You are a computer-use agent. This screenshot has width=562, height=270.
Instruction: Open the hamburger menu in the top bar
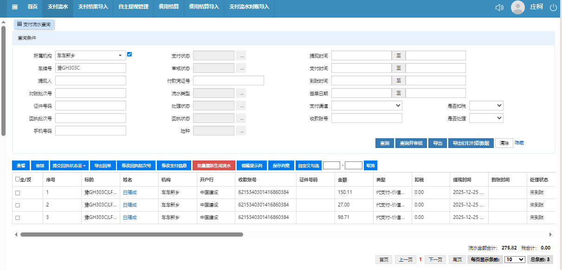(x=15, y=7)
